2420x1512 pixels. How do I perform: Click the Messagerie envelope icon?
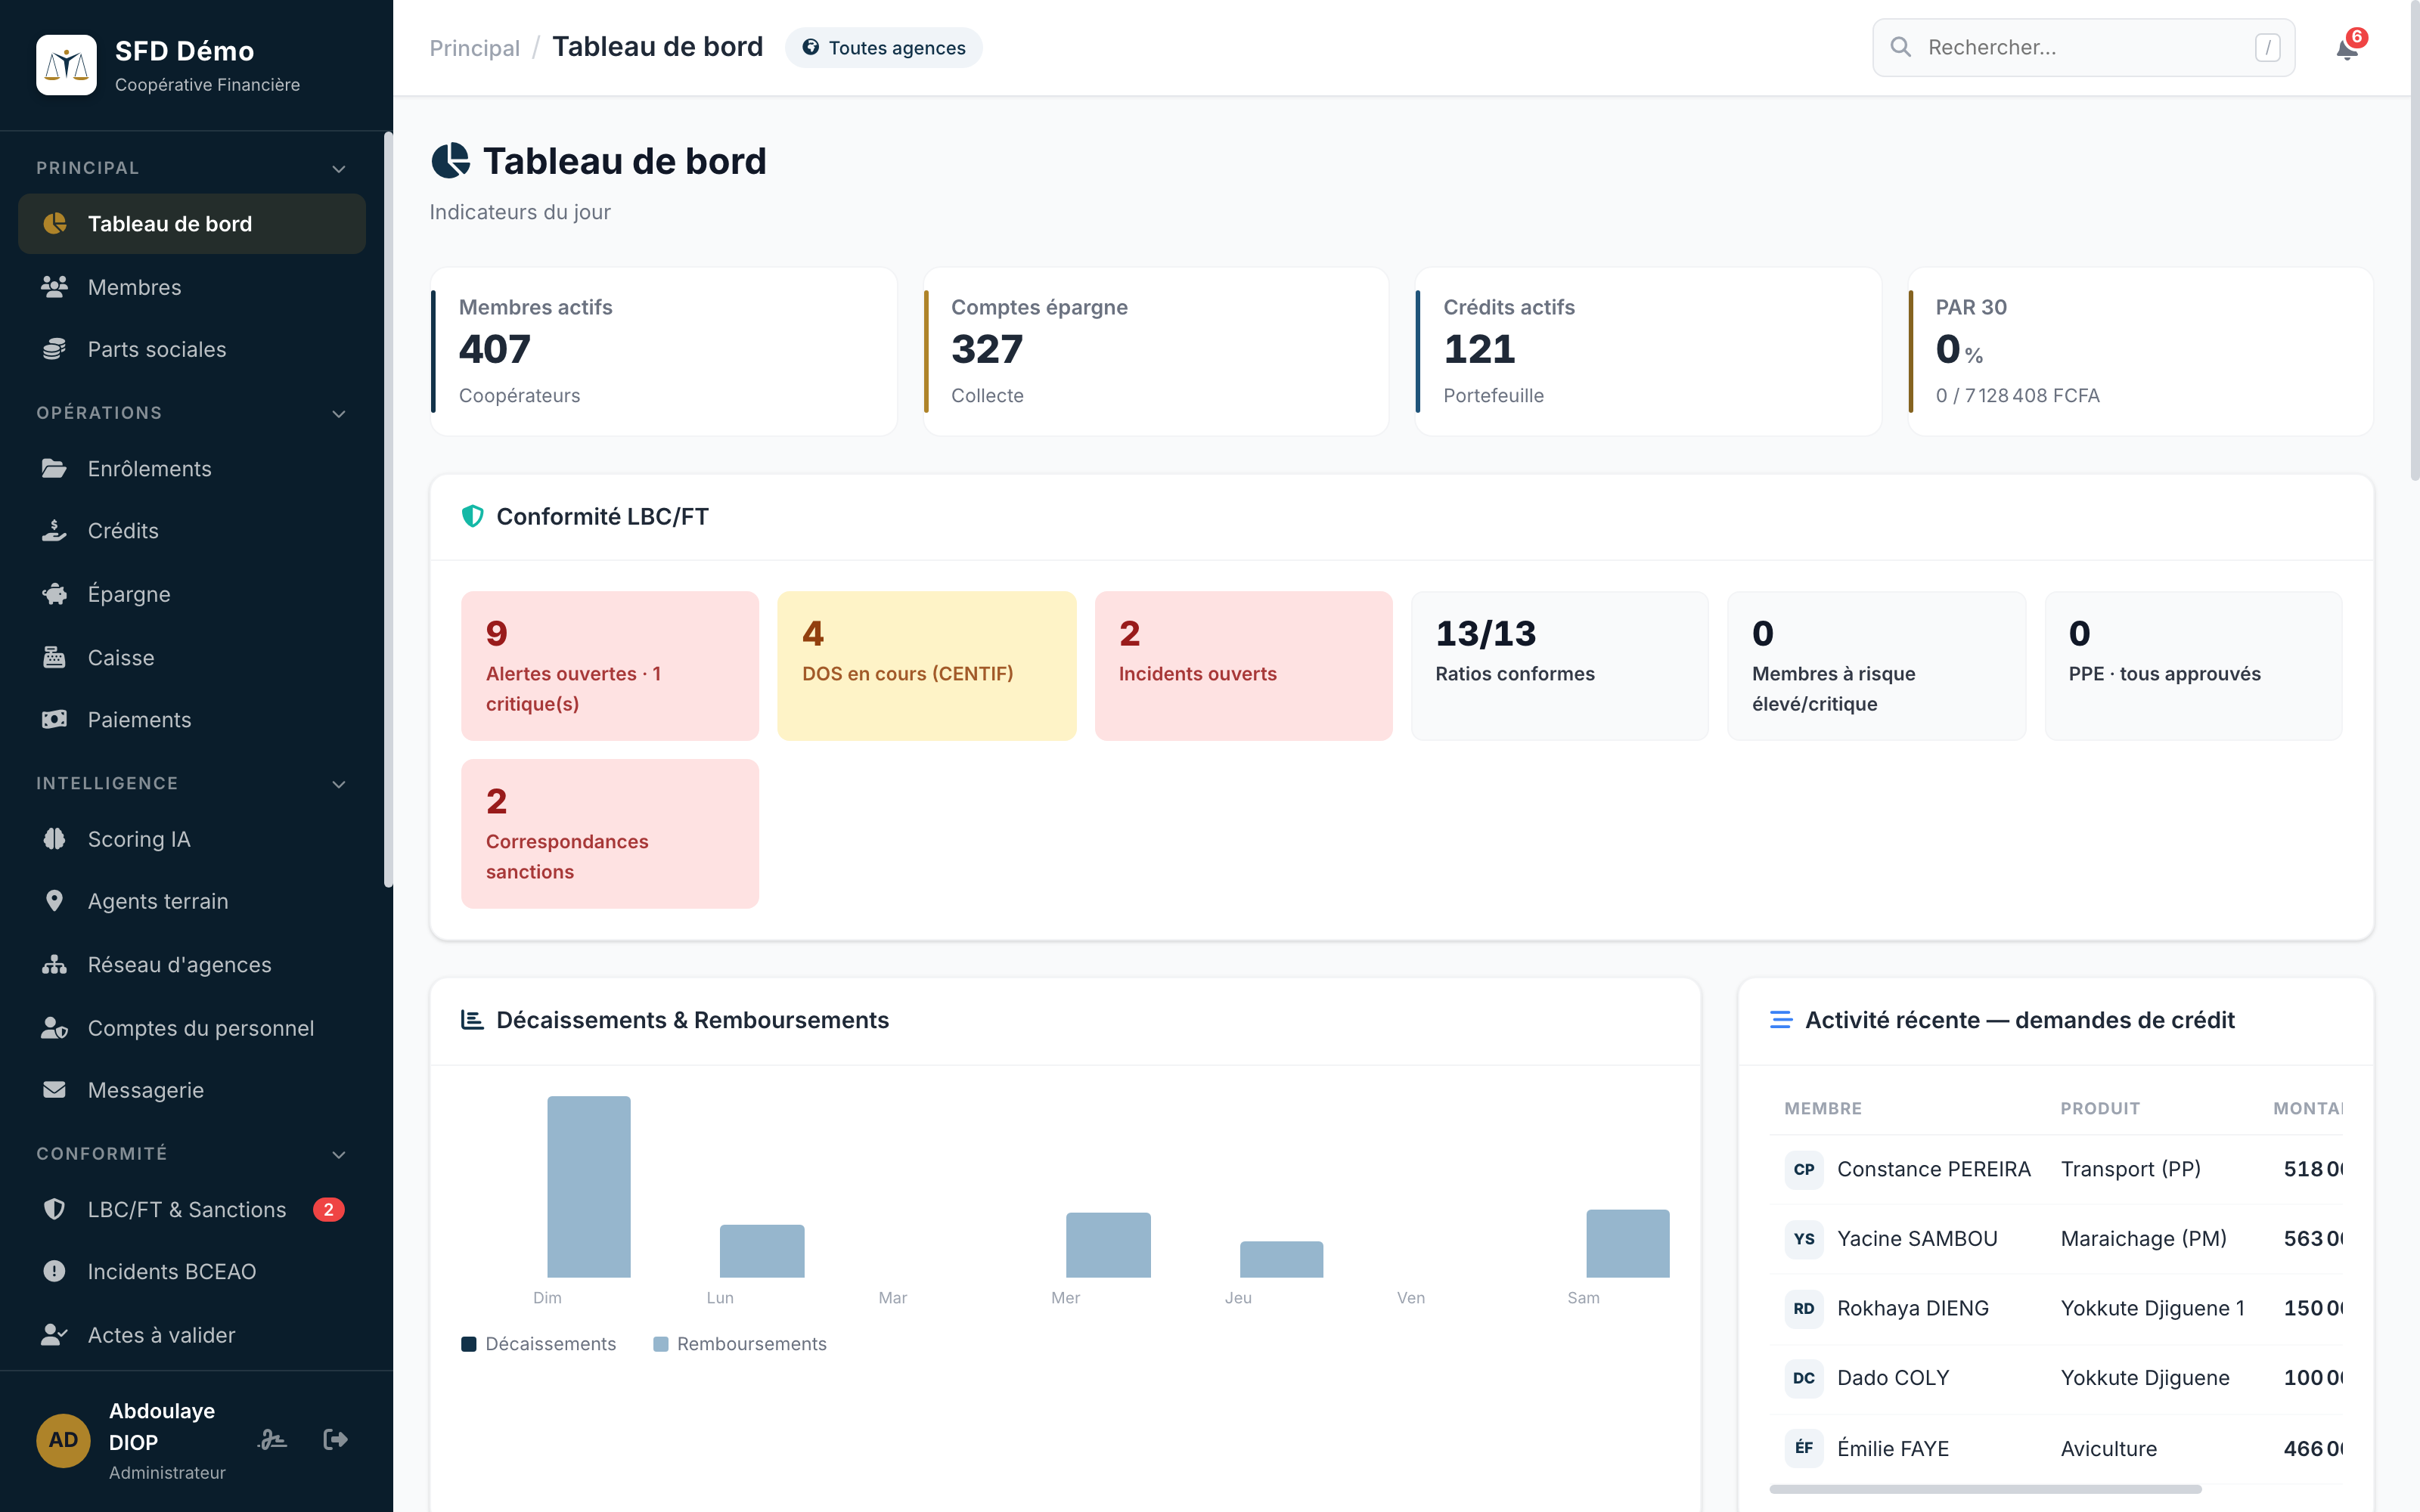(x=54, y=1090)
